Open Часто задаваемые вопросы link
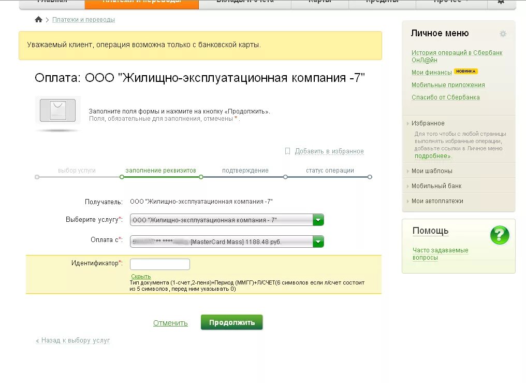This screenshot has width=526, height=383. click(440, 254)
